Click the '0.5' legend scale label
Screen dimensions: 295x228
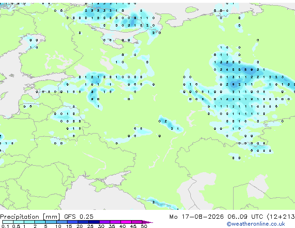tap(16, 226)
